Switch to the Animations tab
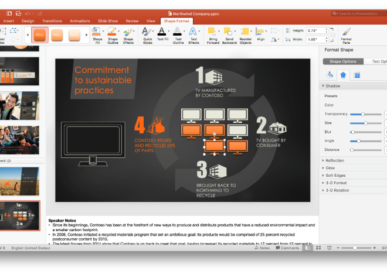This screenshot has height=275, width=387. click(x=80, y=21)
